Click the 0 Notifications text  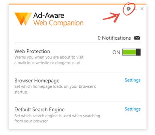click(114, 38)
